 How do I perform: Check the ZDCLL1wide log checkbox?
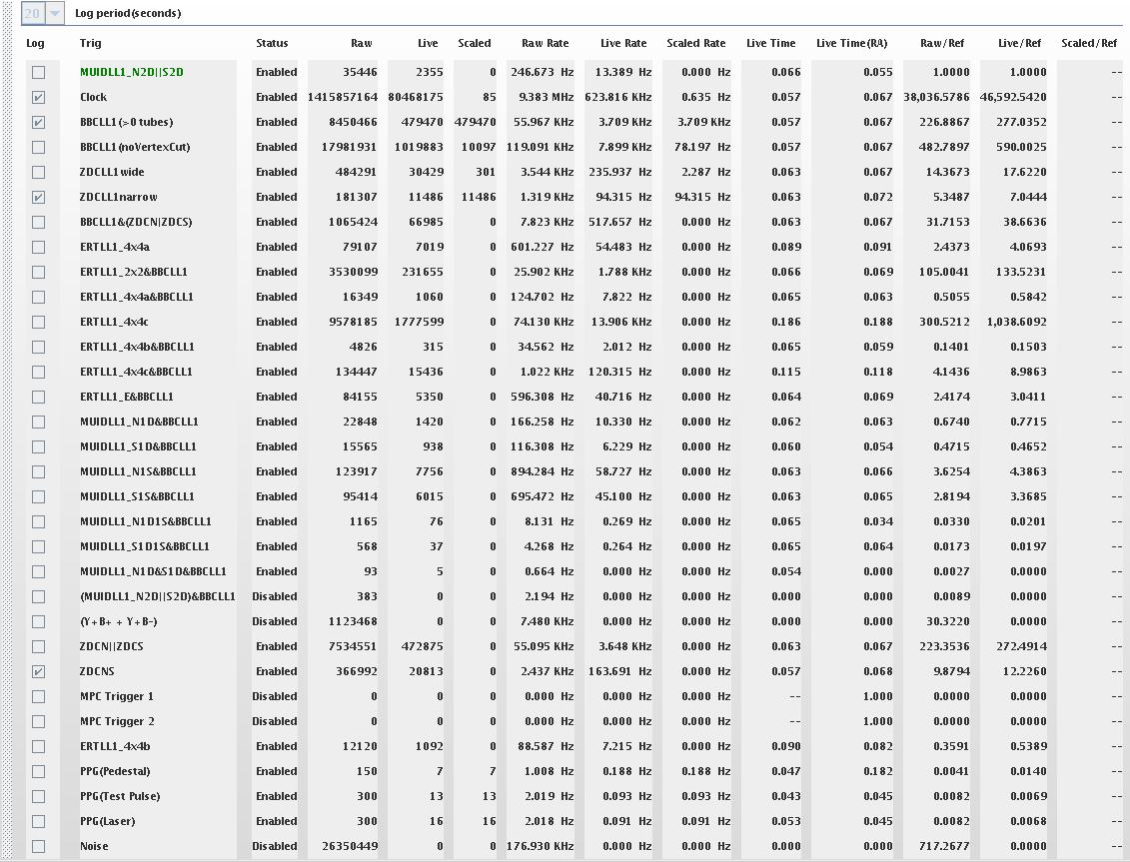pos(38,172)
